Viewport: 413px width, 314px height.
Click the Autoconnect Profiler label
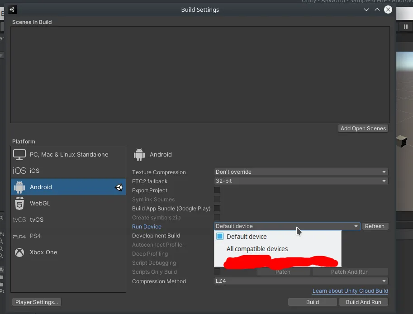pyautogui.click(x=158, y=245)
